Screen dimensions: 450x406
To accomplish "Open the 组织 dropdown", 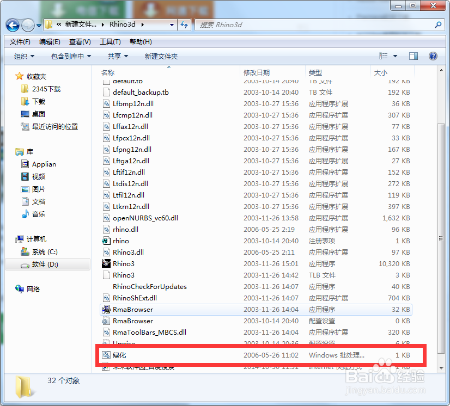I will tap(24, 56).
